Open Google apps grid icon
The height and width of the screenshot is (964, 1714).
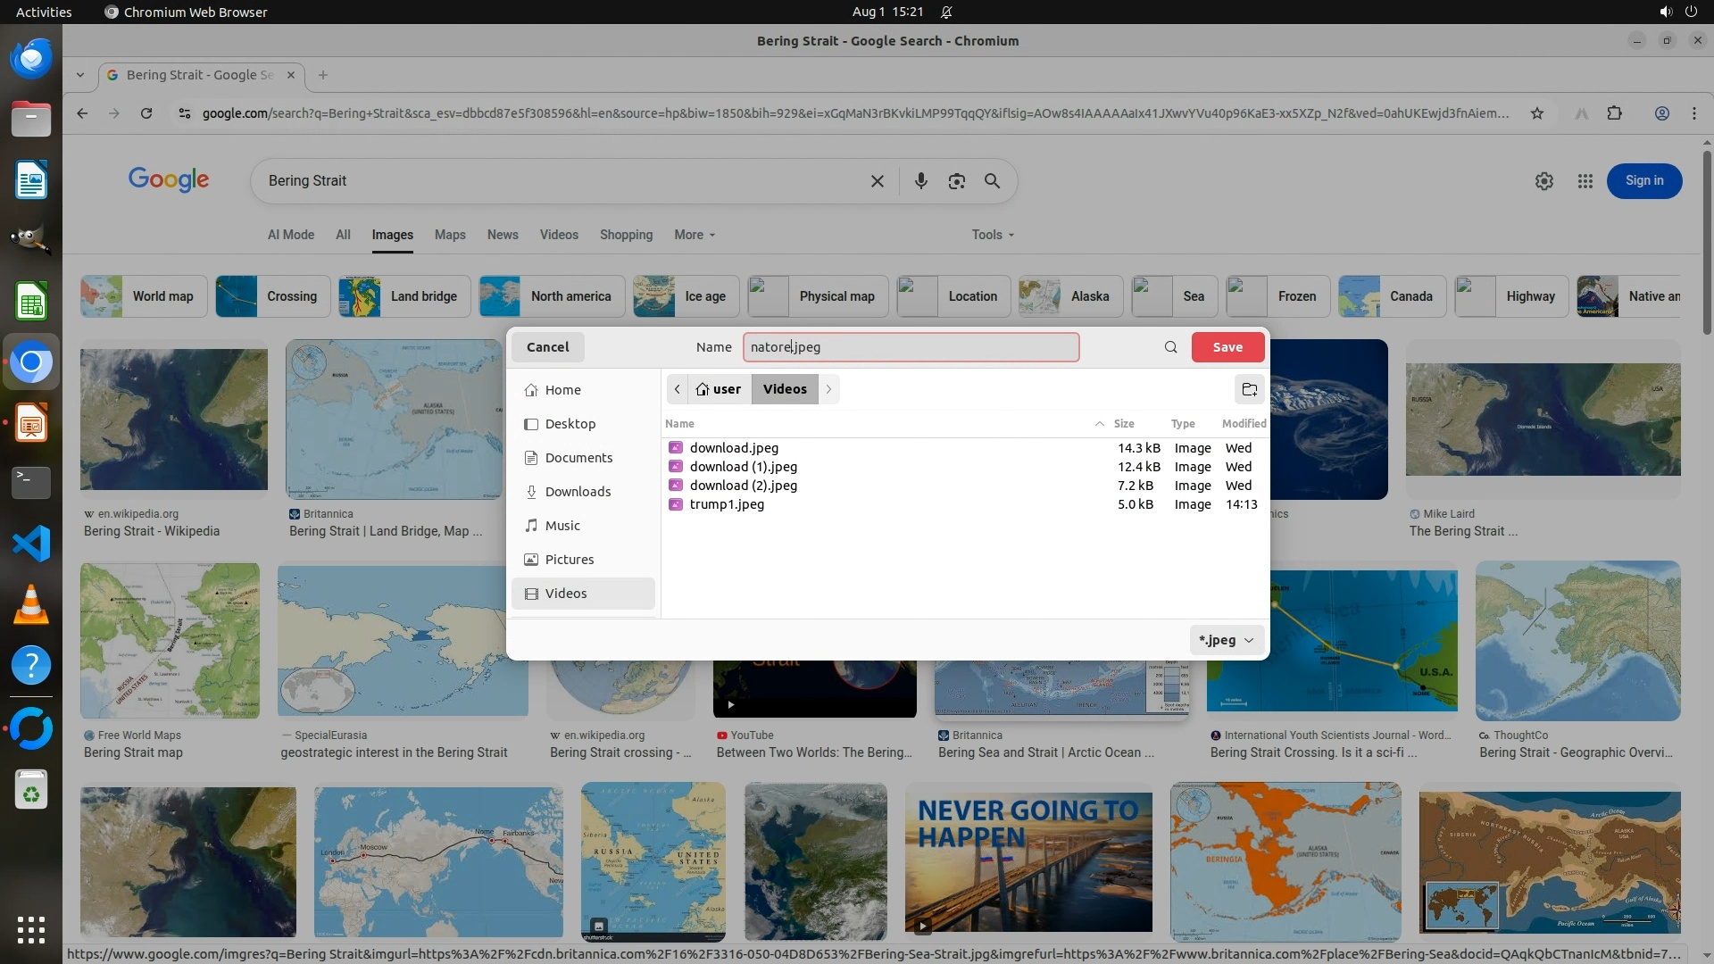click(x=1585, y=181)
